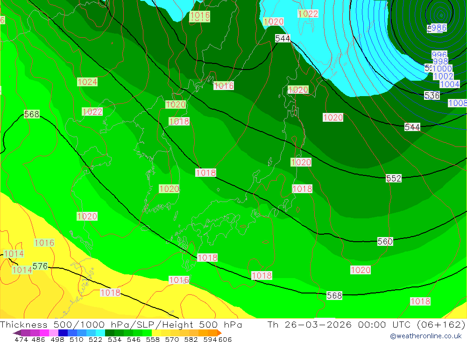Image resolution: width=467 pixels, height=342 pixels.
Task: Click the map title 'Thickness 500/1000 hPa/SLP/Height 500 hPa'
Action: 121,324
